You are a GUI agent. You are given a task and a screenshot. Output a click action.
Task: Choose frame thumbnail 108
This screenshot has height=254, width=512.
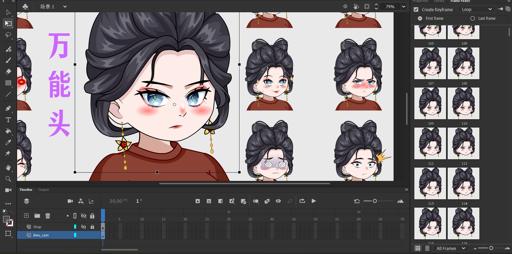[463, 63]
